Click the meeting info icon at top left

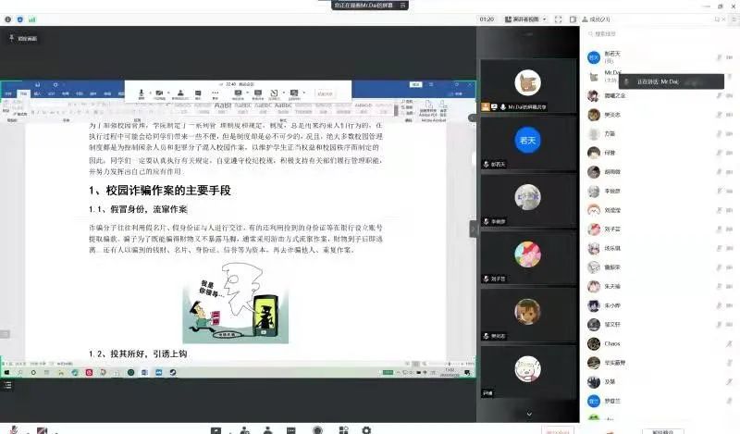pos(7,19)
